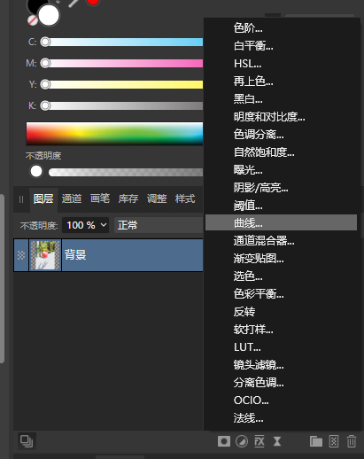Add a new pixel layer icon
This screenshot has width=364, height=459.
click(x=334, y=441)
